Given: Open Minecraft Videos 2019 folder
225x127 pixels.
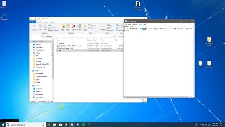Looking at the screenshot, I should pos(42,64).
